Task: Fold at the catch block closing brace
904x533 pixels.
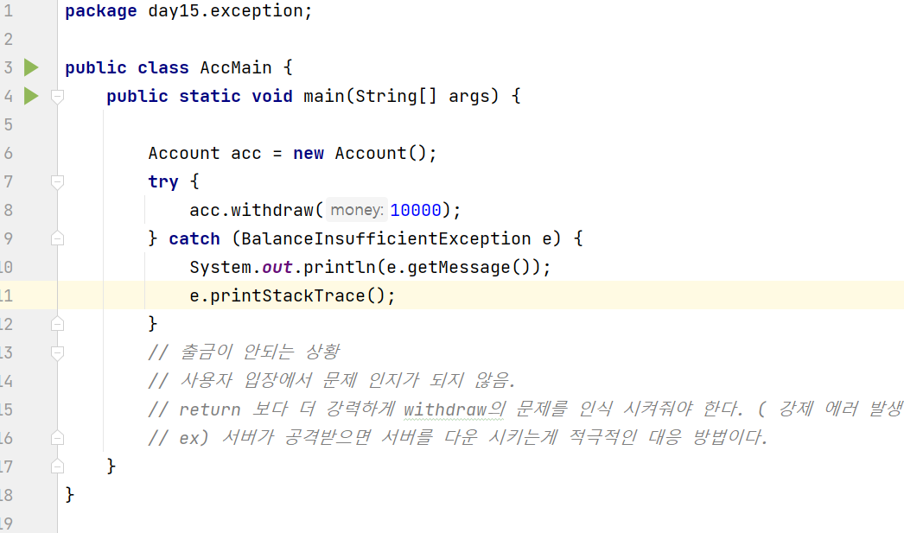Action: pos(57,324)
